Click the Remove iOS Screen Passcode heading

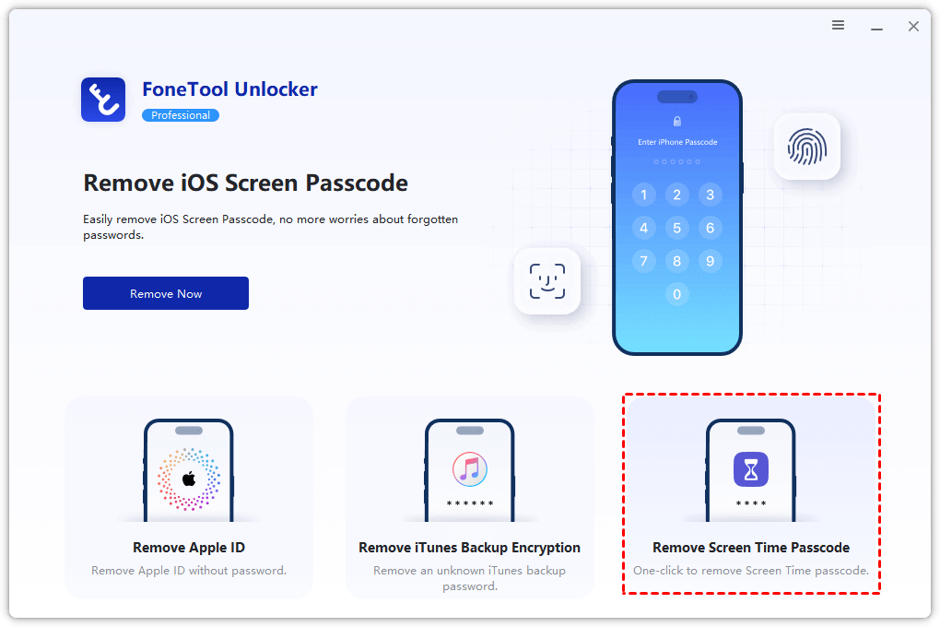pyautogui.click(x=245, y=183)
